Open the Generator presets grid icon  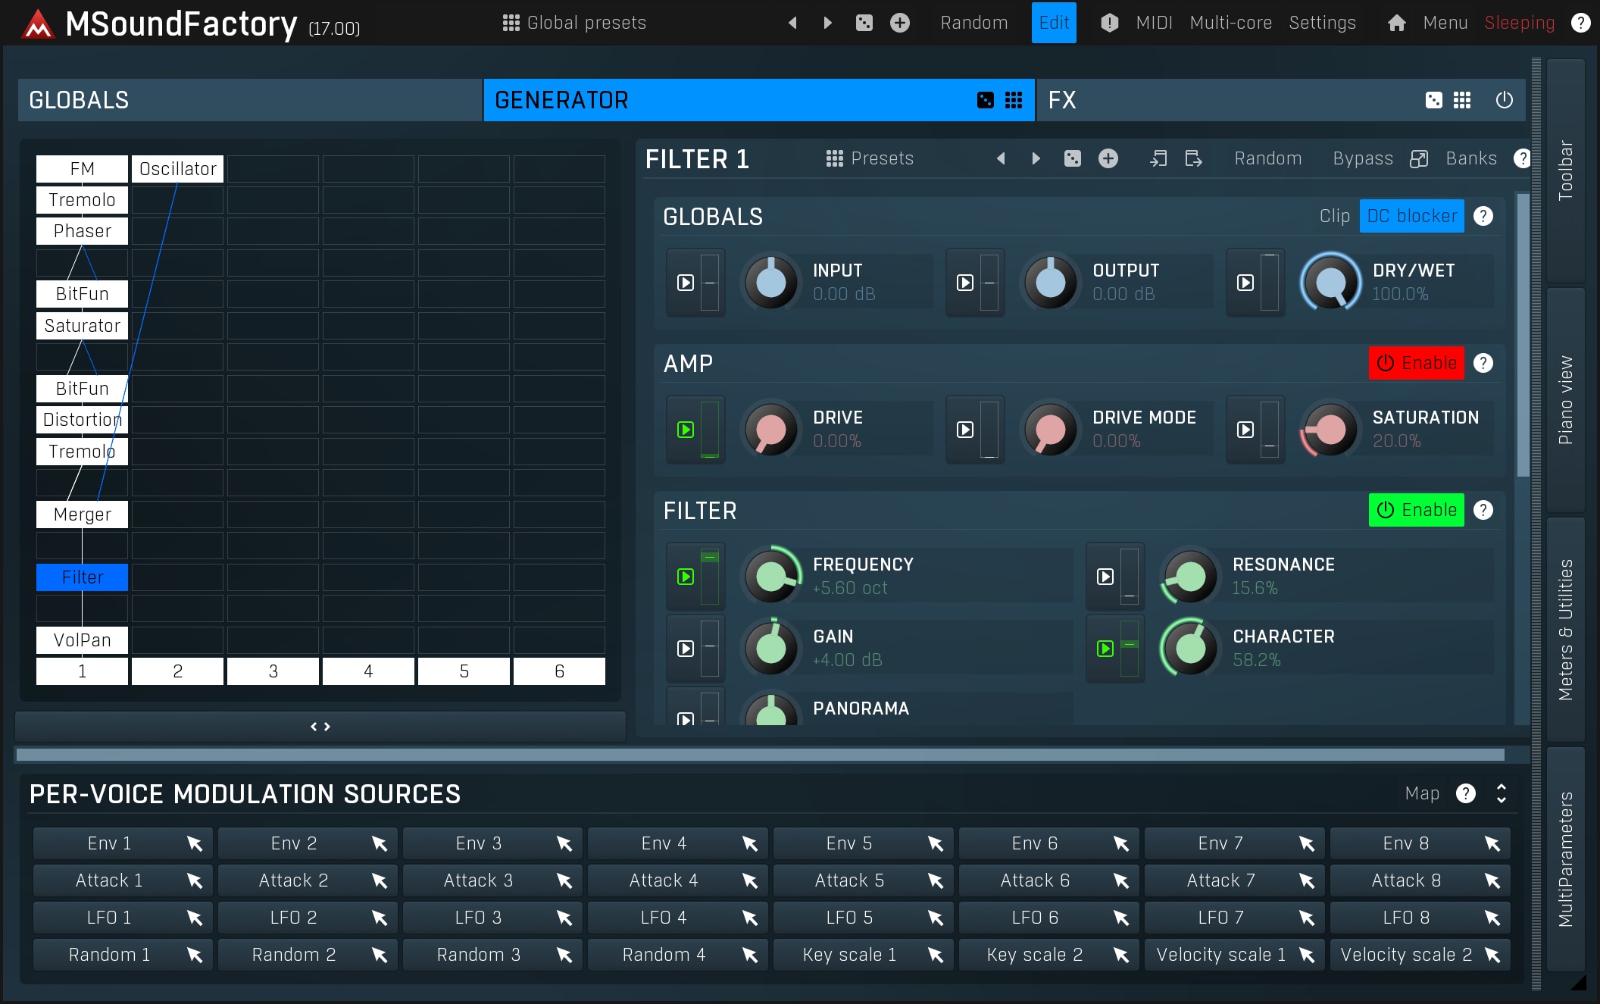click(x=1014, y=100)
